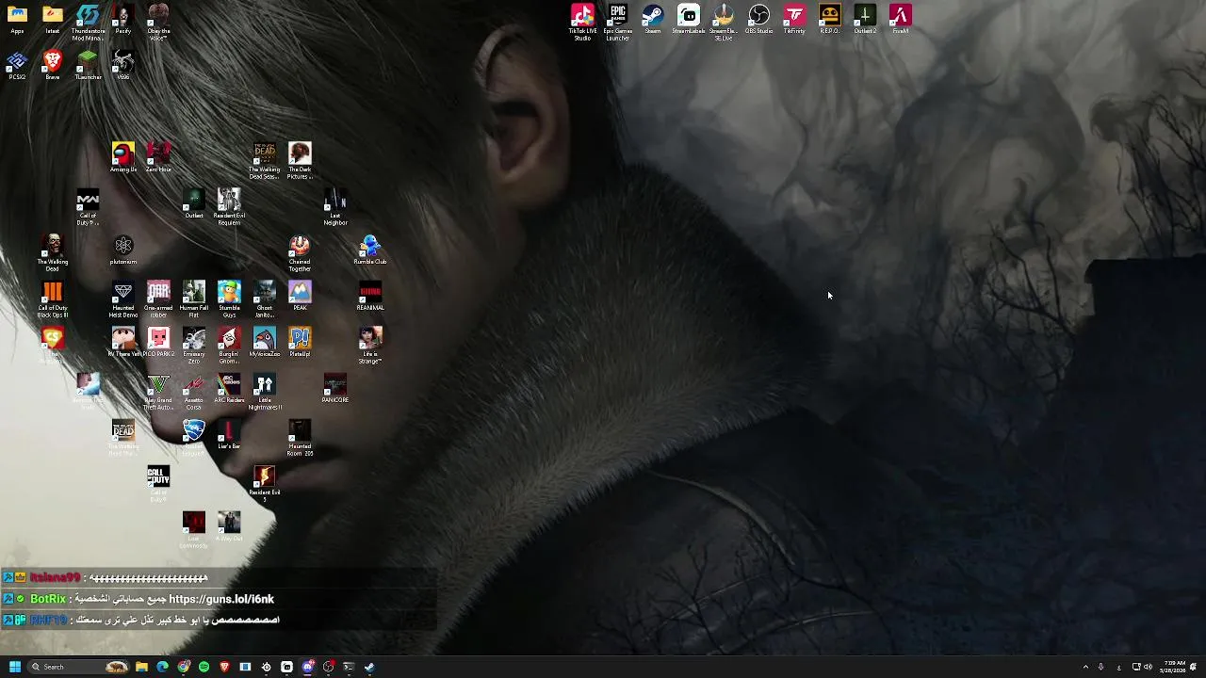Open the guns.lol link in chat
This screenshot has height=678, width=1206.
tap(221, 599)
